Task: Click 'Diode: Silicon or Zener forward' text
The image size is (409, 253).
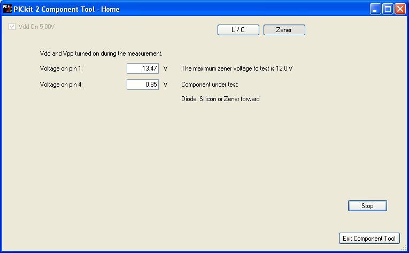Action: (x=220, y=99)
